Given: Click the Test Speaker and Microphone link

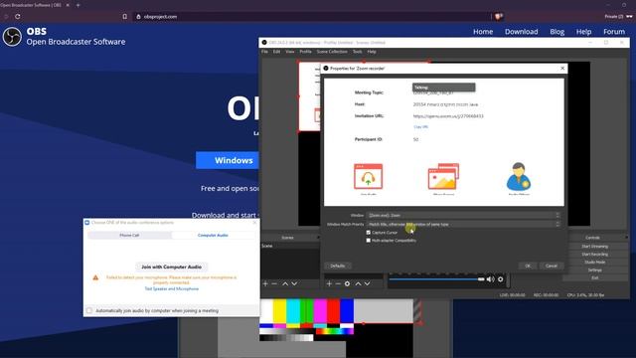Looking at the screenshot, I should [172, 288].
